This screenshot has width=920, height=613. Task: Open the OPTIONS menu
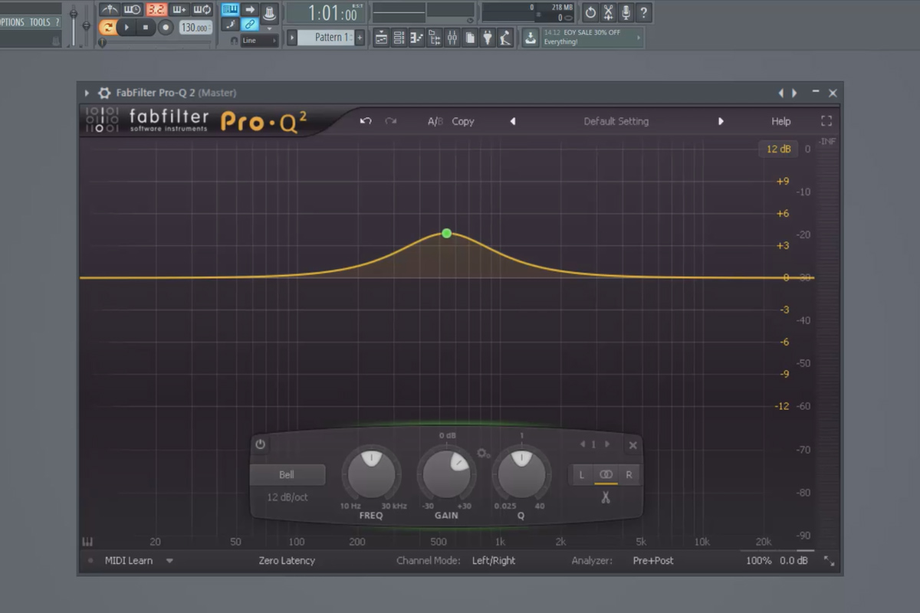(12, 22)
